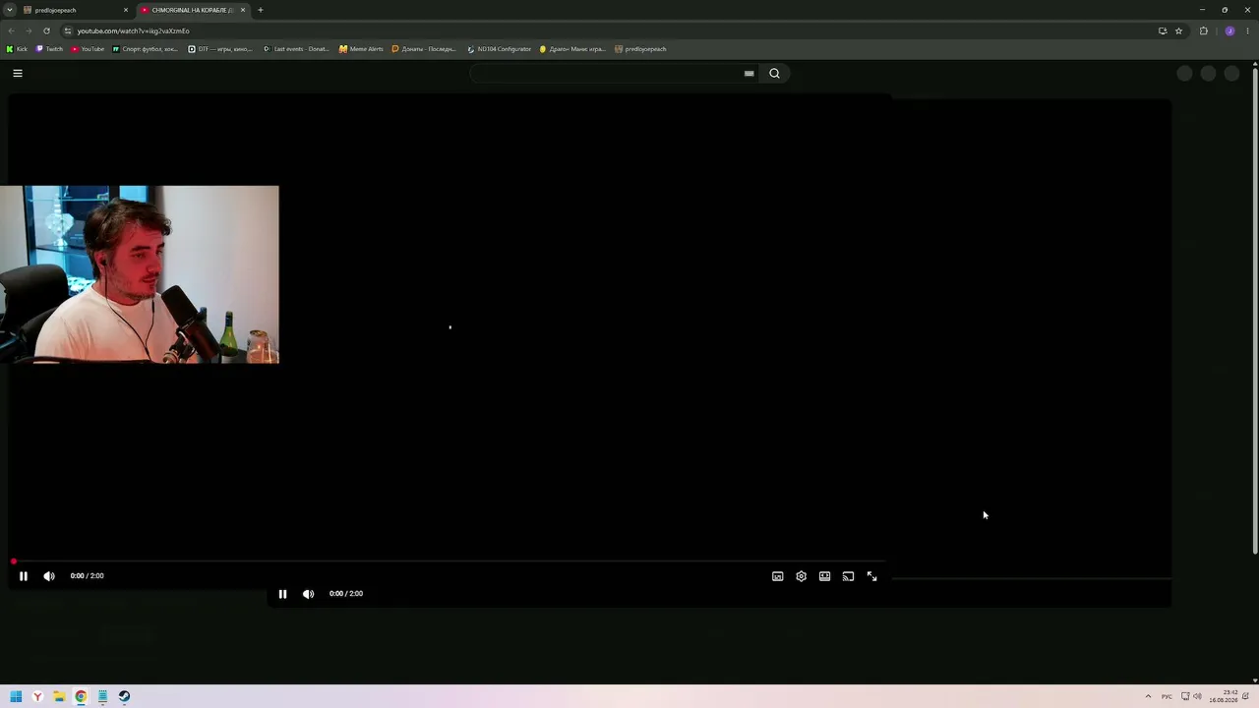Image resolution: width=1259 pixels, height=708 pixels.
Task: Go back to the previous page
Action: (11, 30)
